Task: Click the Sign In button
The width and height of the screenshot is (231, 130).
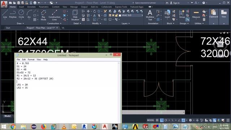Action: 175,3
